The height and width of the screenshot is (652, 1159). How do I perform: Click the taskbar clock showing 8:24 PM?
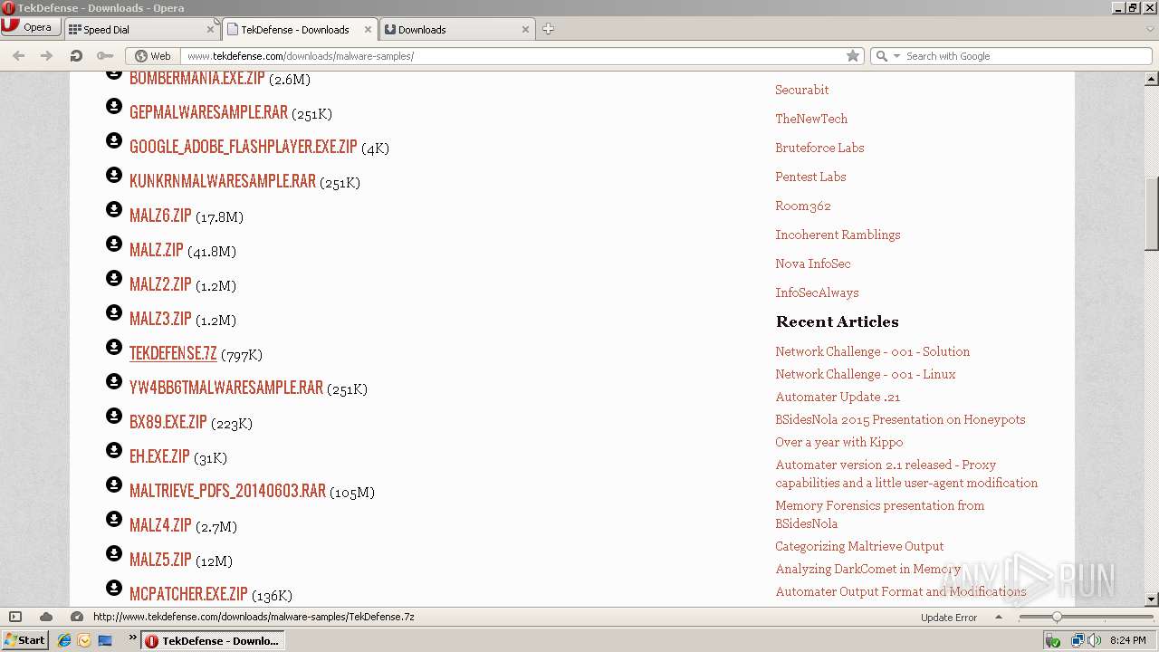pyautogui.click(x=1127, y=640)
